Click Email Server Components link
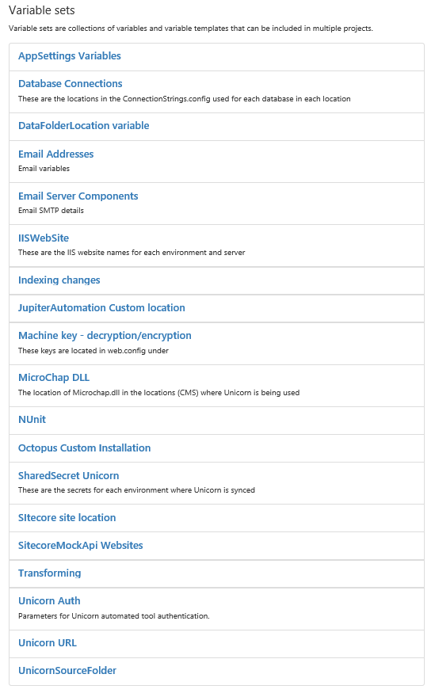Screen dimensions: 435x697 [x=78, y=196]
